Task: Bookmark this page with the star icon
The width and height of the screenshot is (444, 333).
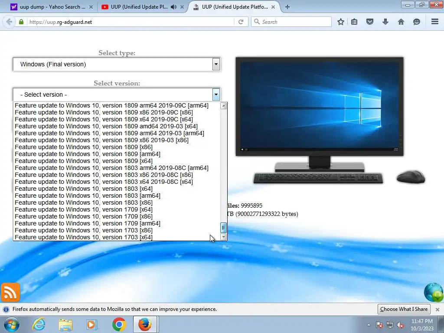Action: [341, 22]
